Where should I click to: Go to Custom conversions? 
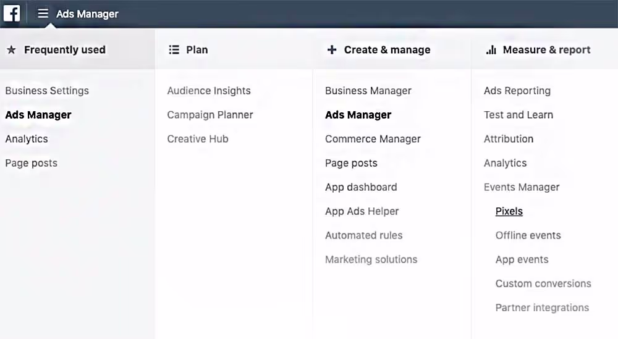point(543,283)
